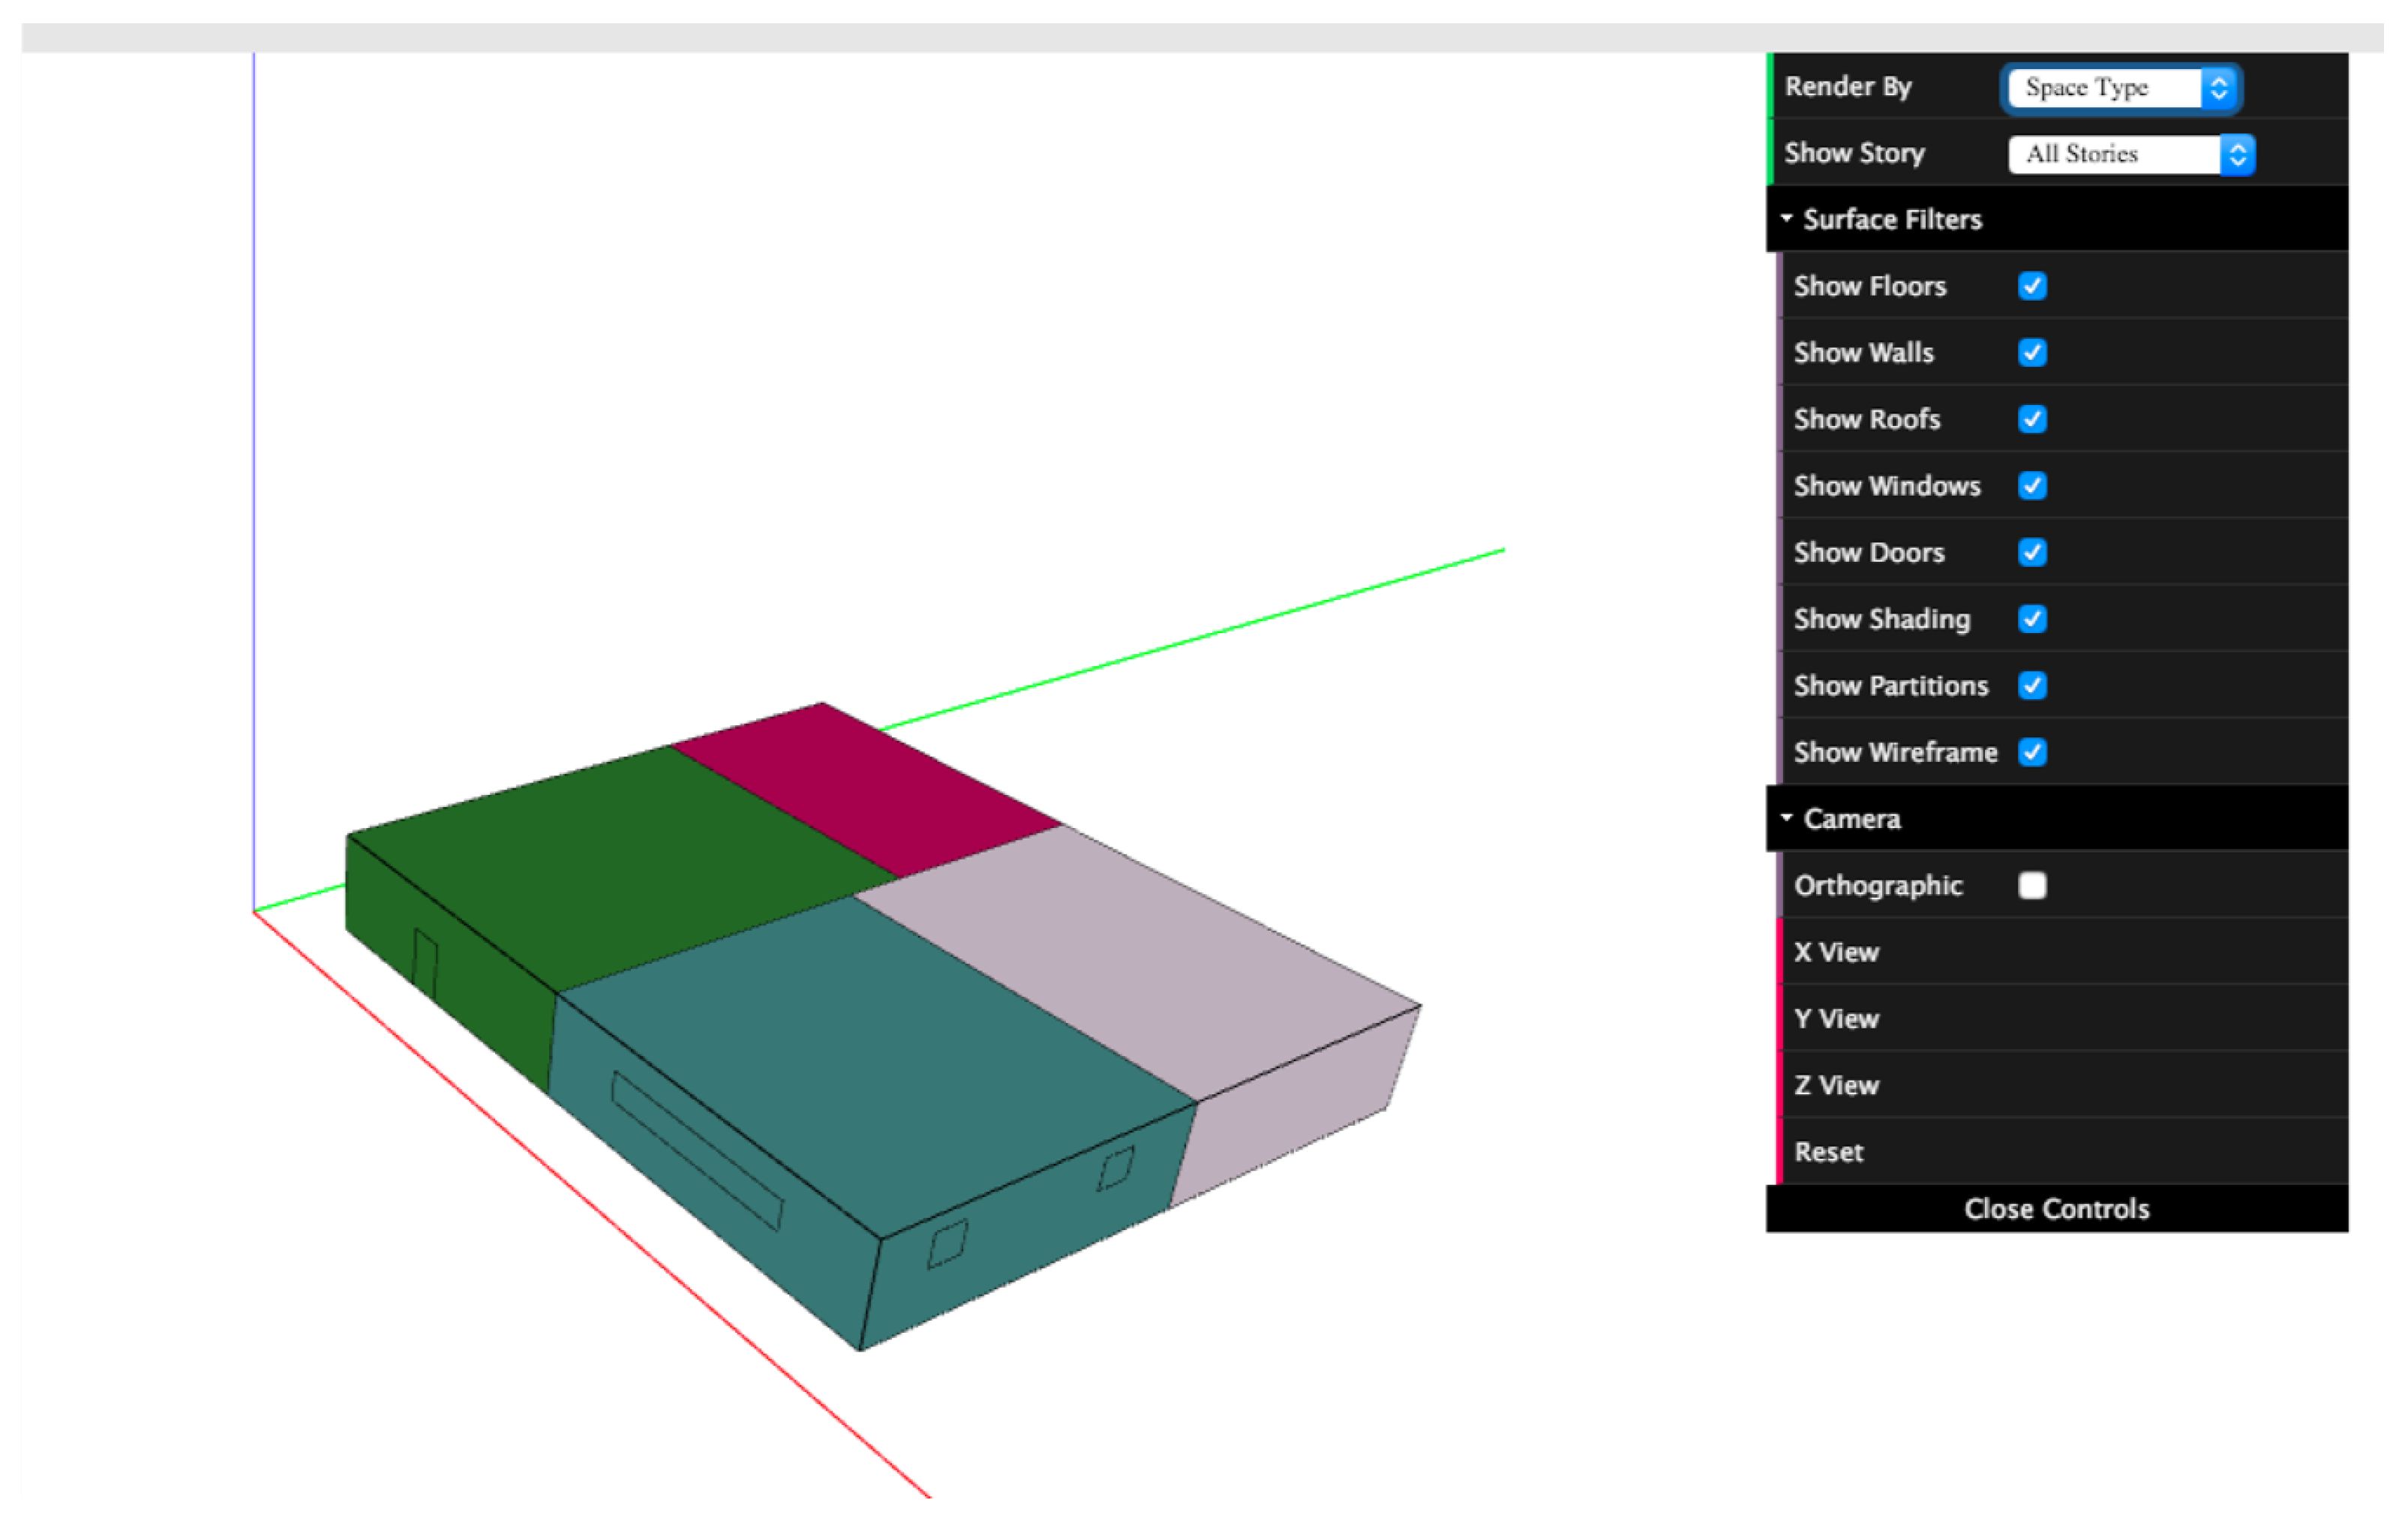Uncheck Show Doors checkbox

[x=2033, y=553]
